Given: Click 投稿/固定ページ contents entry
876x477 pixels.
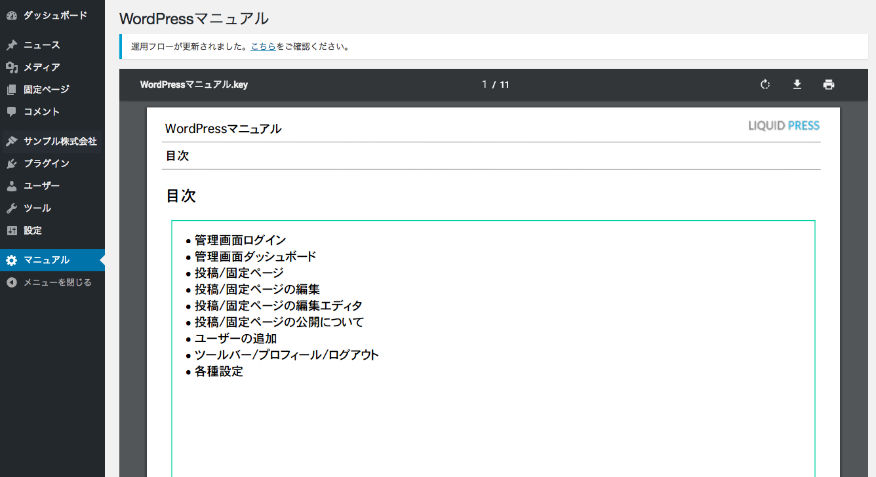Looking at the screenshot, I should pos(239,273).
